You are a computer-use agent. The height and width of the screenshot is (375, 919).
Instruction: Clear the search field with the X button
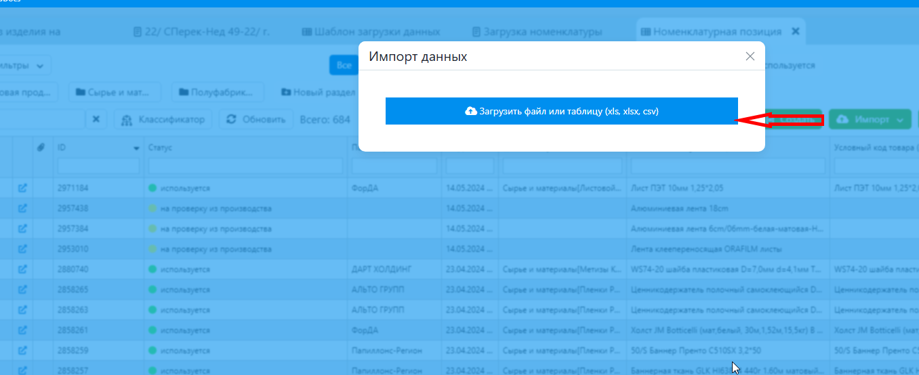click(x=96, y=119)
